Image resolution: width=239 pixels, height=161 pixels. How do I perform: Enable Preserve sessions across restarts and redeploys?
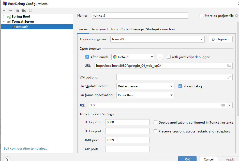(155, 131)
